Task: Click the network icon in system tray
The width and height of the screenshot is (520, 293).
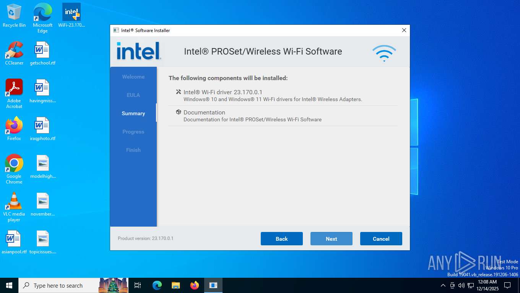Action: pyautogui.click(x=471, y=285)
